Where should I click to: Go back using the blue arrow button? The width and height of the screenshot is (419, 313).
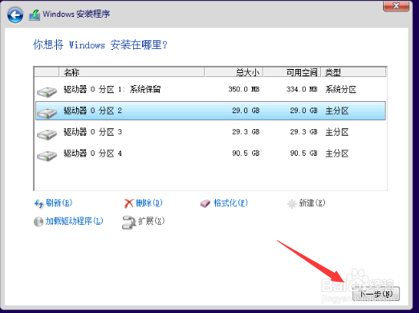tap(15, 15)
